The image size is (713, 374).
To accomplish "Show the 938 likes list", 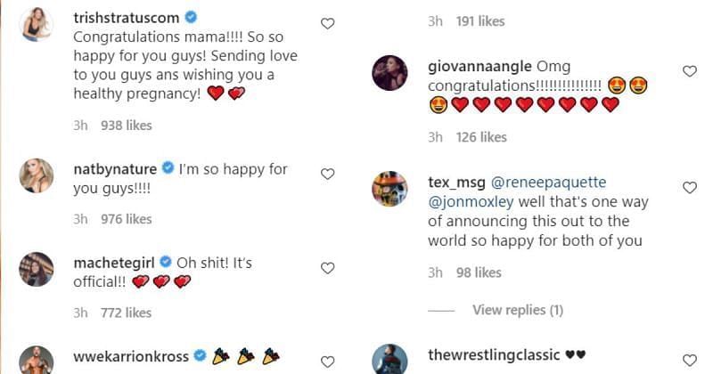I will click(127, 126).
